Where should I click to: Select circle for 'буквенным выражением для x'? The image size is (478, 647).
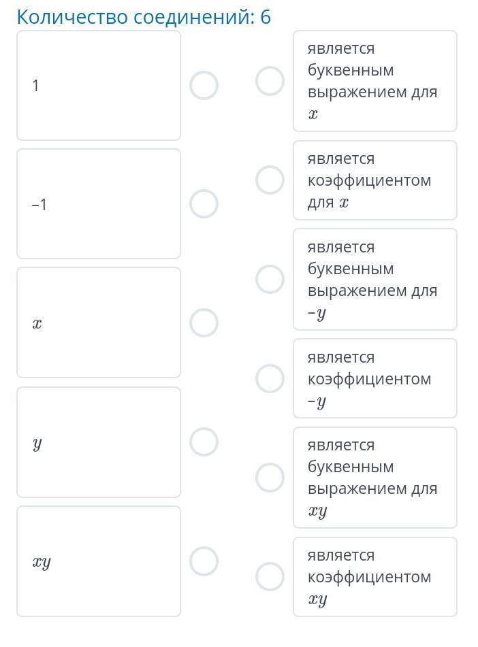click(x=270, y=81)
